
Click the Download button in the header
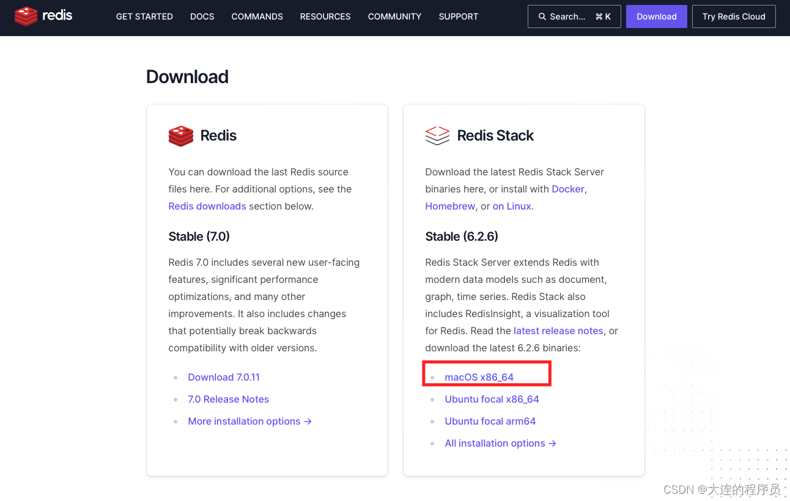tap(656, 16)
